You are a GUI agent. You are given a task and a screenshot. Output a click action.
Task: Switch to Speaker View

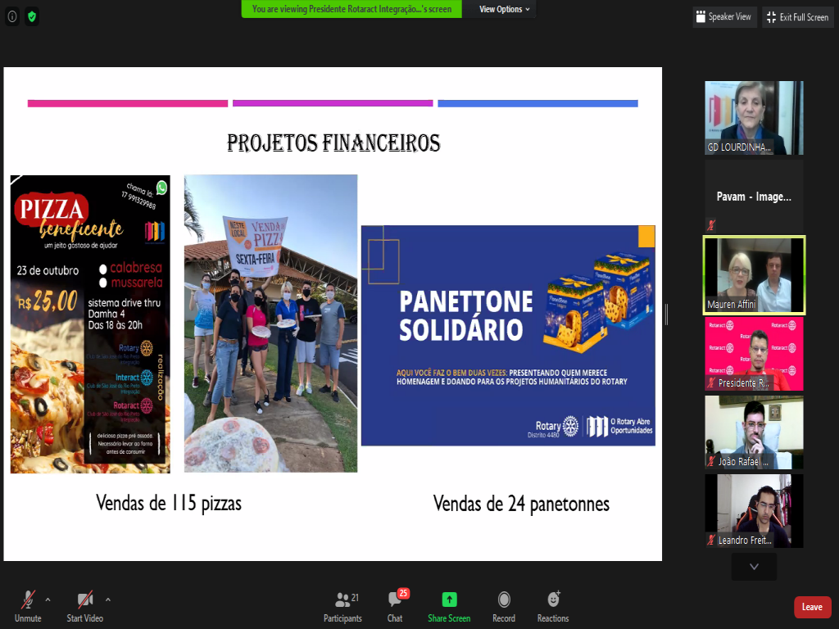coord(723,16)
